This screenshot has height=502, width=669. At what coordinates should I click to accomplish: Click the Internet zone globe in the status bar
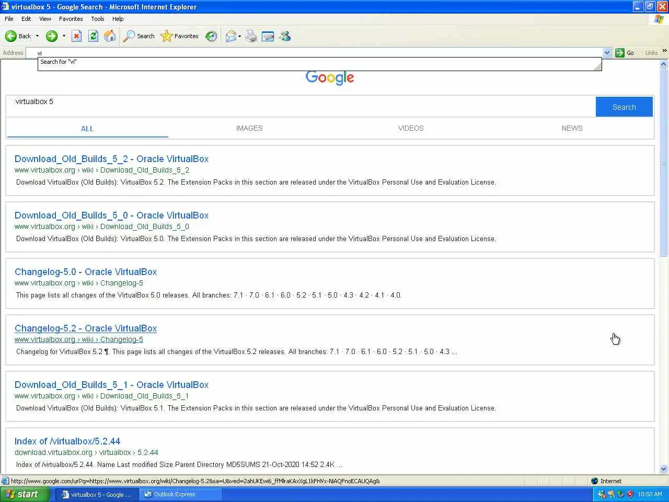point(594,481)
